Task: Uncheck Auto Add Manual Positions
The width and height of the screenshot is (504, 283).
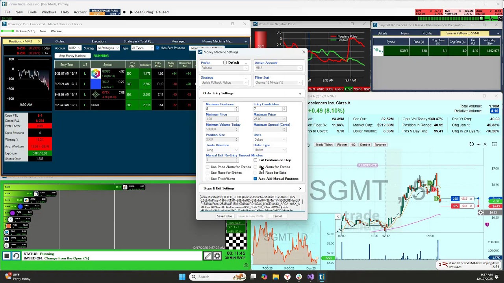Action: (255, 179)
